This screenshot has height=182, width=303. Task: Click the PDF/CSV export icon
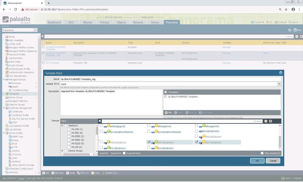click(79, 173)
